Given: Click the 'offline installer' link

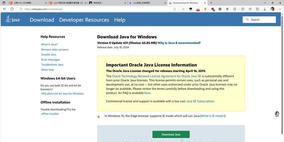Looking at the screenshot, I should coord(50,114).
